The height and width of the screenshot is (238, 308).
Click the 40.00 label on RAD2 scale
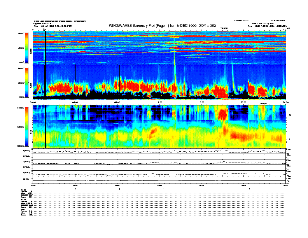[21, 33]
